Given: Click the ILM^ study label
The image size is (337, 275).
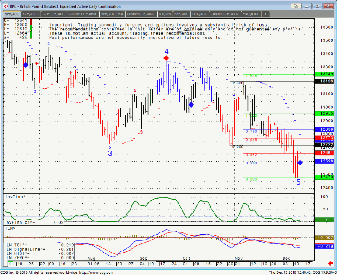Looking at the screenshot, I should click(x=9, y=228).
